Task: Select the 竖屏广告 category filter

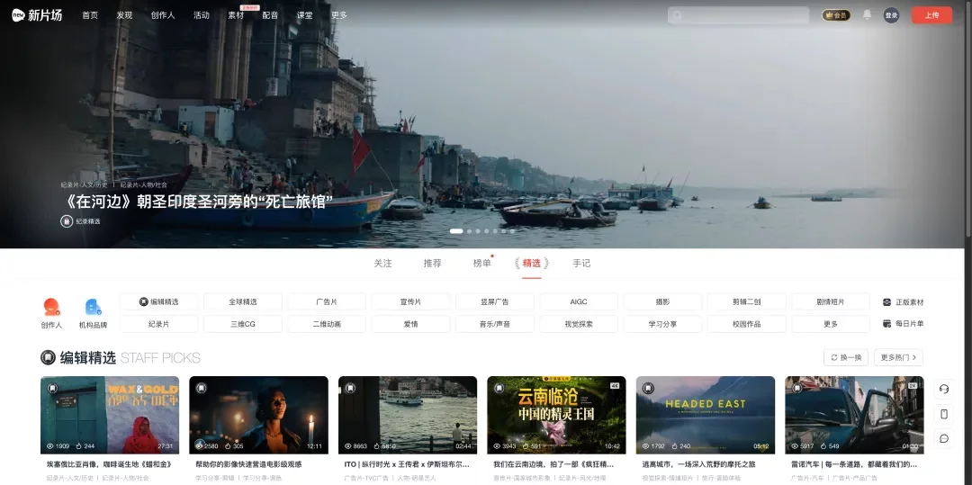Action: [495, 301]
